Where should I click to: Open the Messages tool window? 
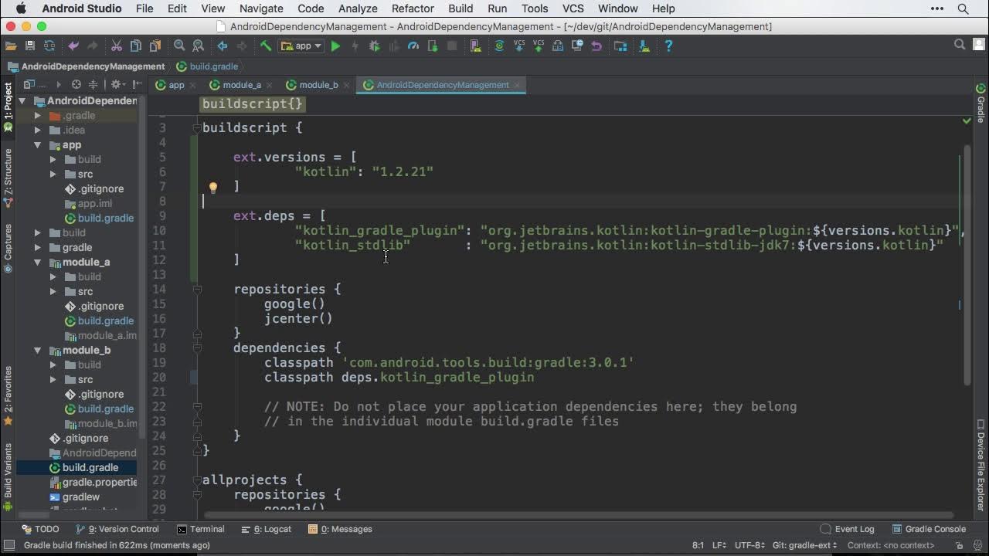click(340, 529)
